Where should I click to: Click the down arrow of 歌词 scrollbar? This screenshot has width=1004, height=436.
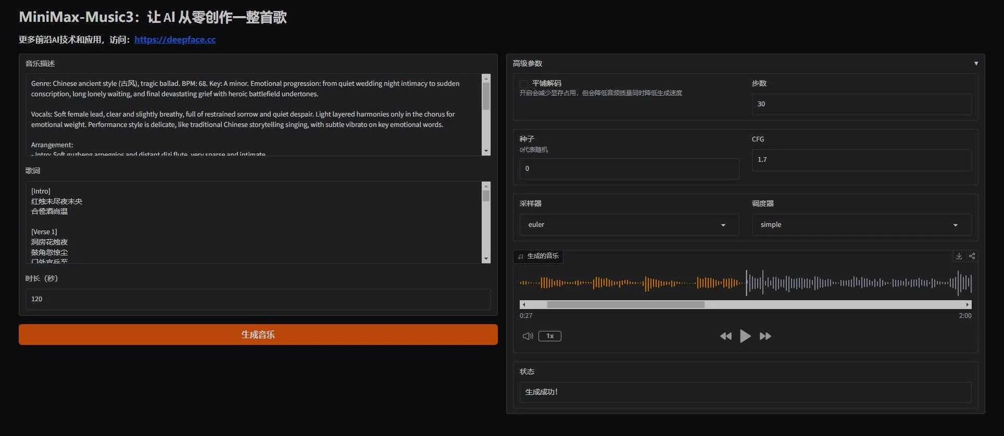[x=486, y=259]
